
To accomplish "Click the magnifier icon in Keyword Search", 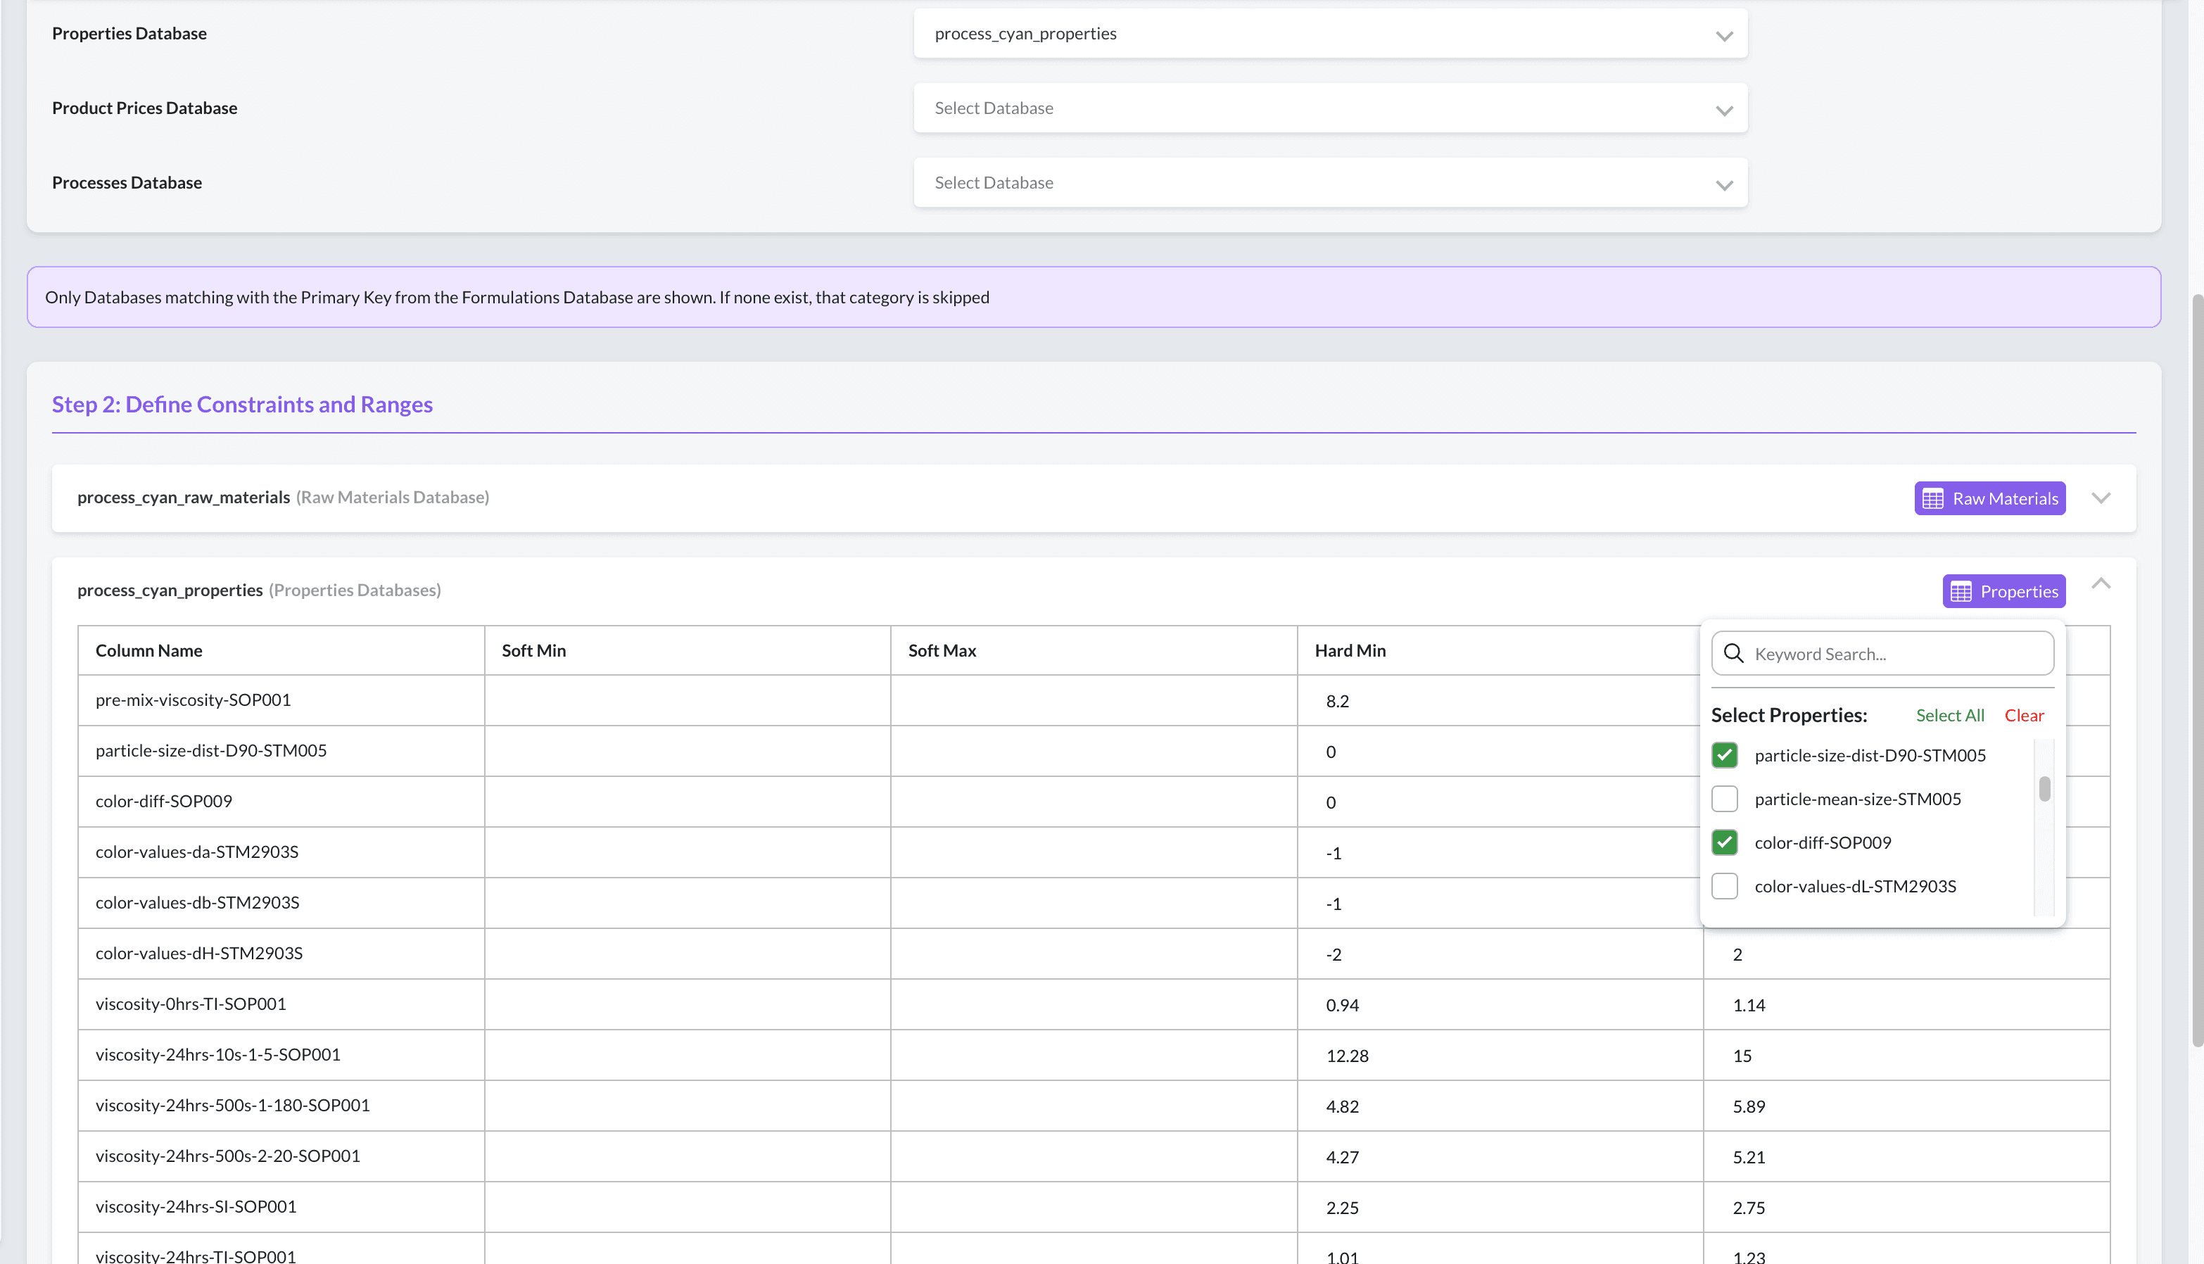I will (x=1733, y=654).
